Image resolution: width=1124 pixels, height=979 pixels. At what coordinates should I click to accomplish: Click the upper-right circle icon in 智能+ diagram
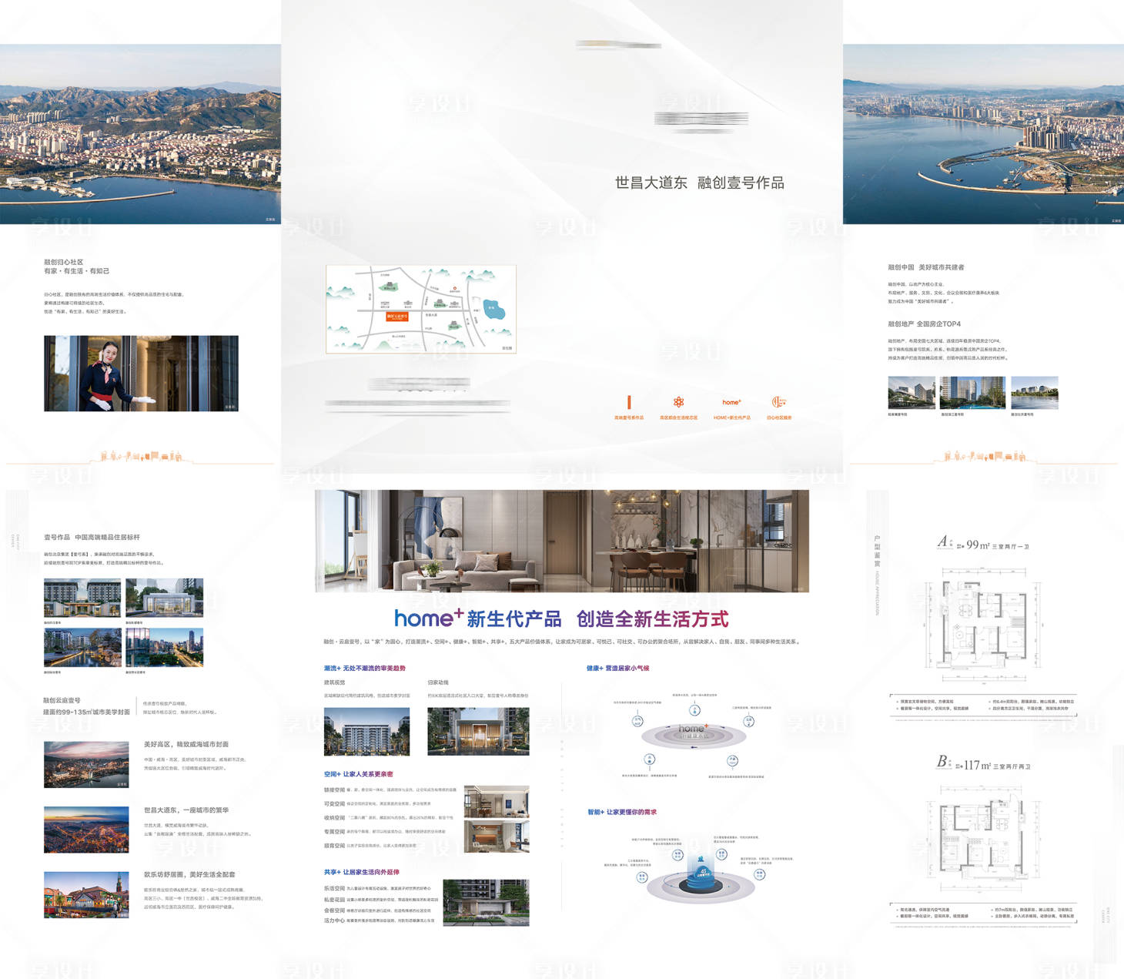click(x=721, y=854)
